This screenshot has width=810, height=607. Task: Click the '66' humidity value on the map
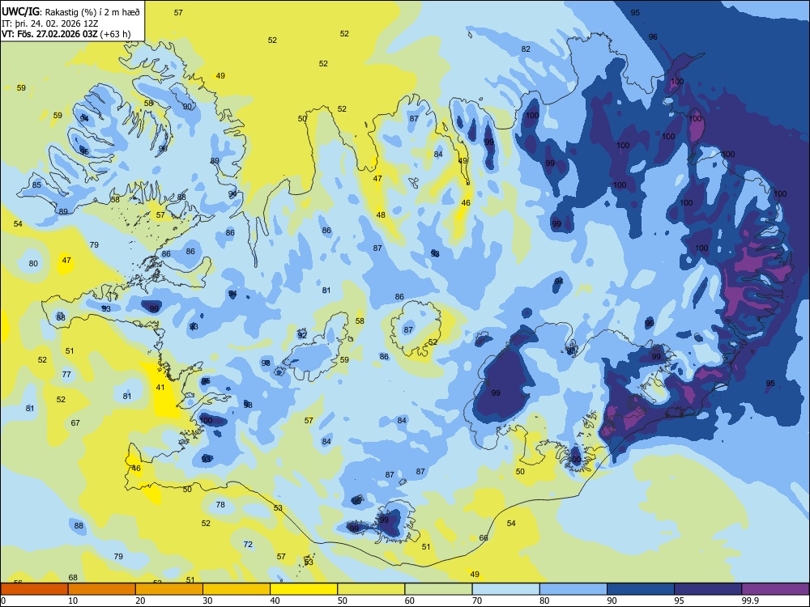coord(484,538)
